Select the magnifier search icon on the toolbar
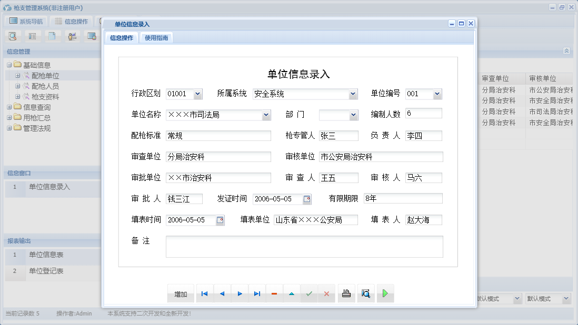This screenshot has height=325, width=578. point(13,36)
